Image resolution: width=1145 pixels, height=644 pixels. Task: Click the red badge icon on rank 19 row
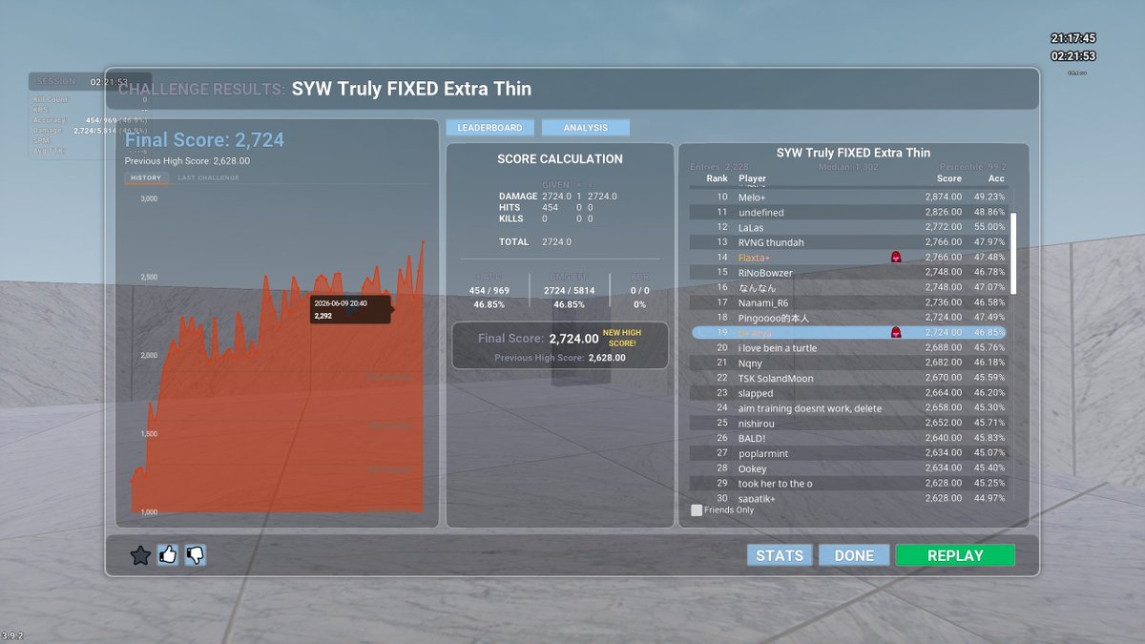pyautogui.click(x=896, y=332)
